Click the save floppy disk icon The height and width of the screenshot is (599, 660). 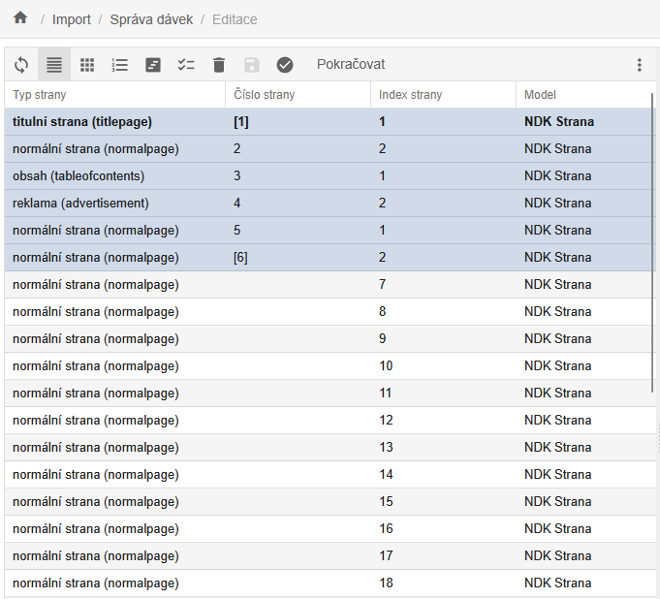252,65
